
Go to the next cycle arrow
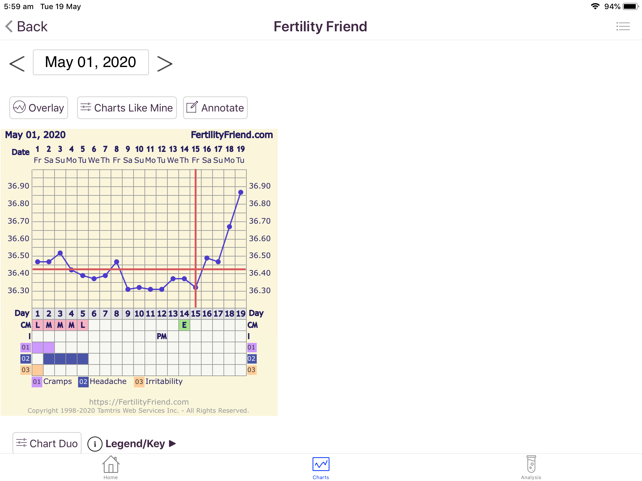[165, 64]
